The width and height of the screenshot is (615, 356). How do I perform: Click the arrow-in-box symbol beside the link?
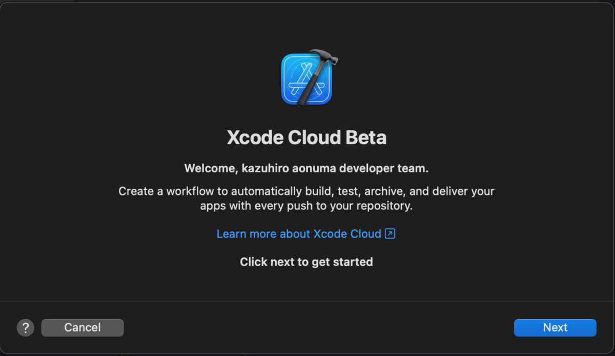coord(389,233)
